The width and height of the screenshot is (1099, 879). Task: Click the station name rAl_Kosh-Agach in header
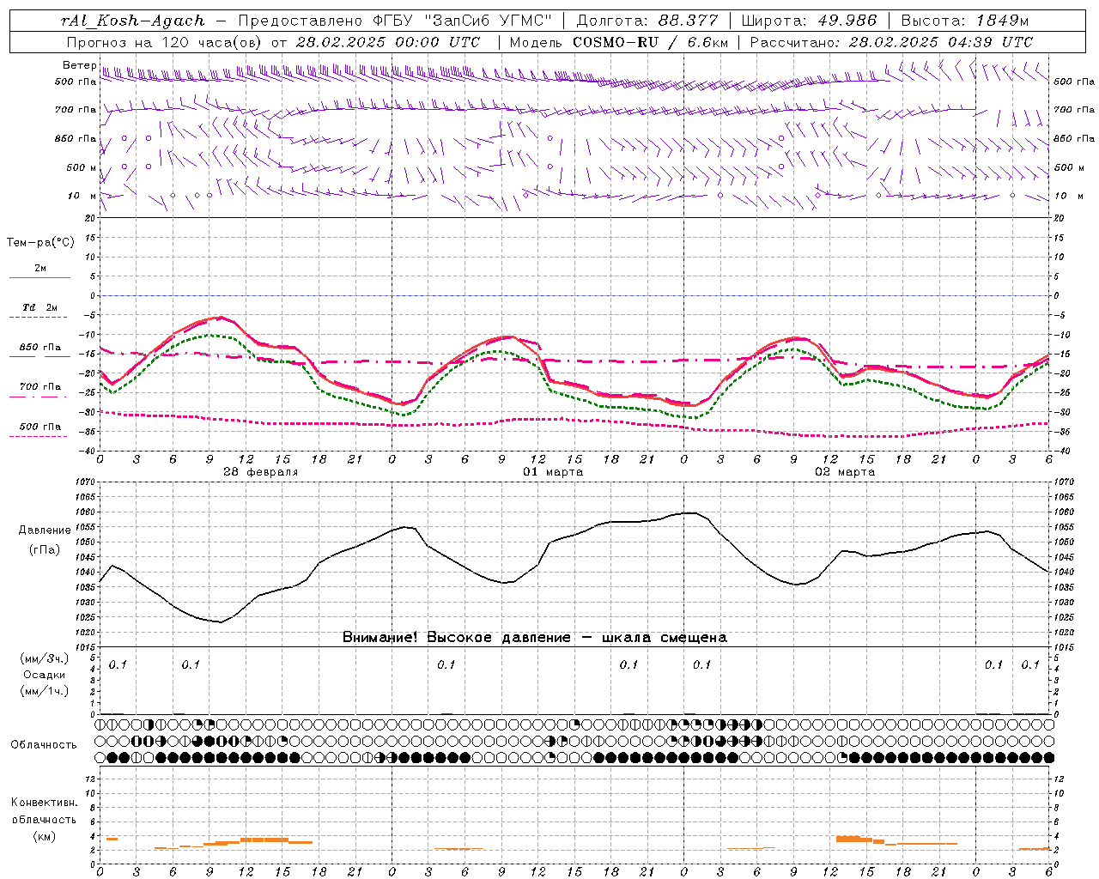(x=133, y=21)
